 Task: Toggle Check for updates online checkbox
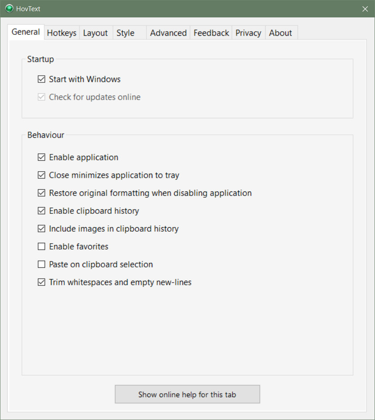[42, 97]
